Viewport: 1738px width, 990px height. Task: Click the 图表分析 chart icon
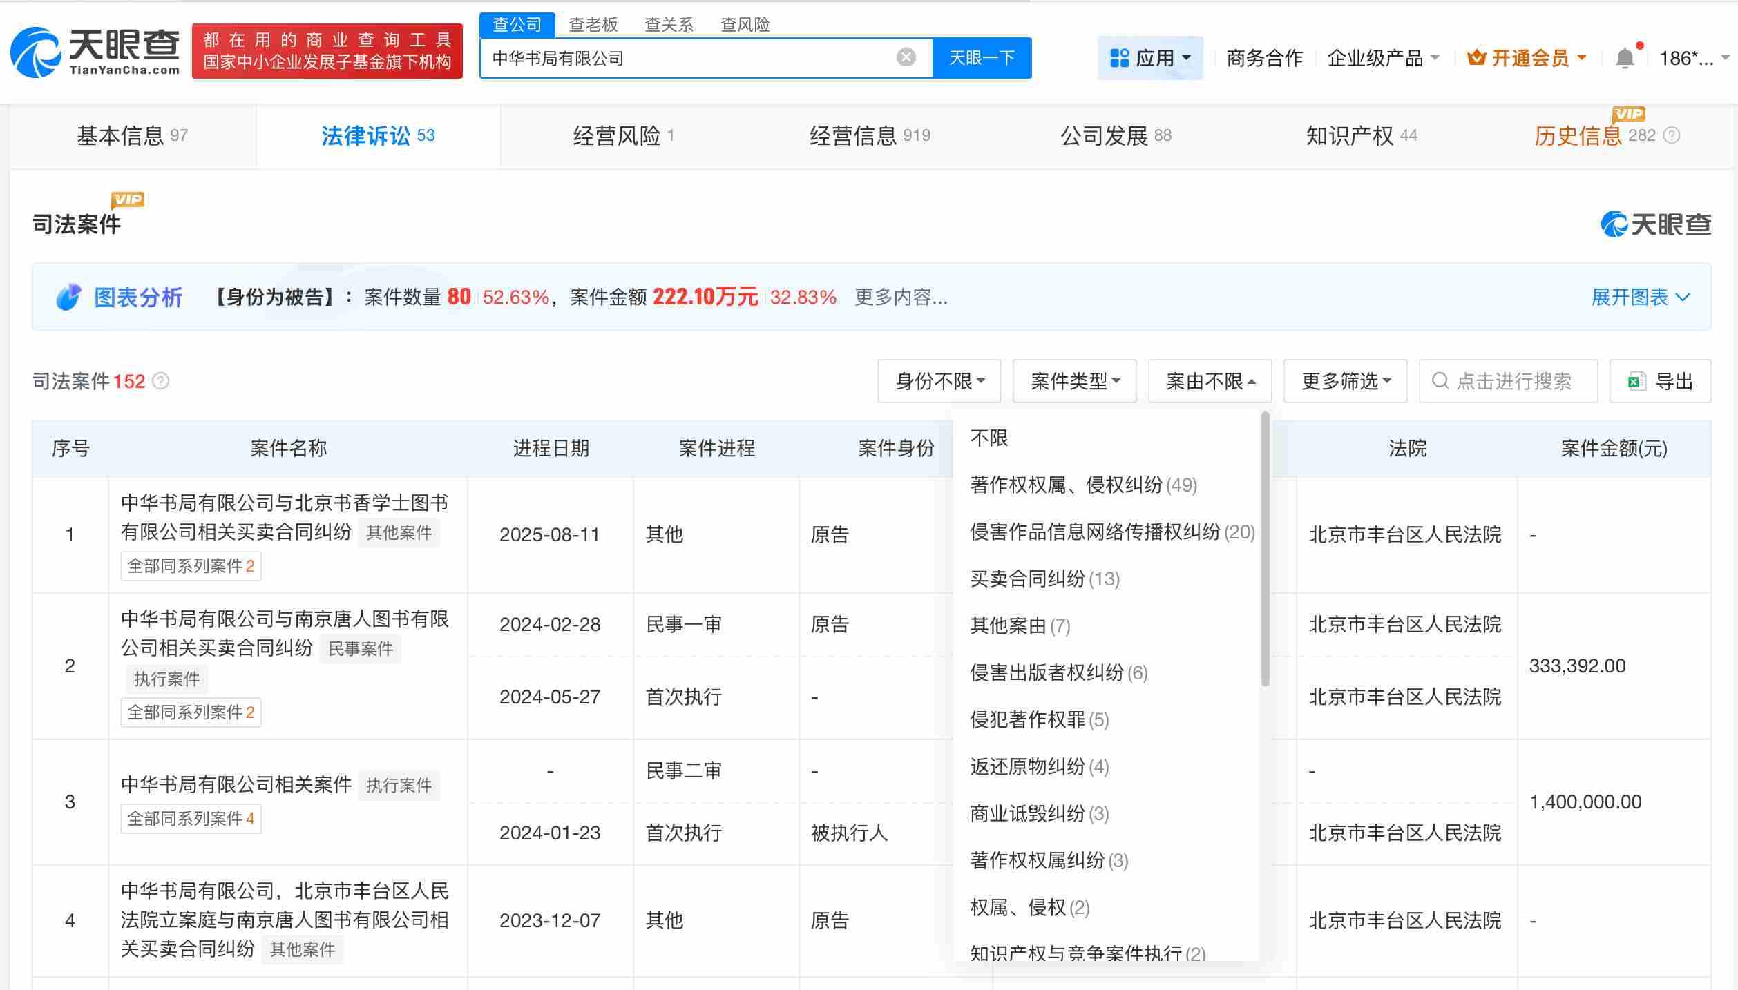[x=67, y=296]
